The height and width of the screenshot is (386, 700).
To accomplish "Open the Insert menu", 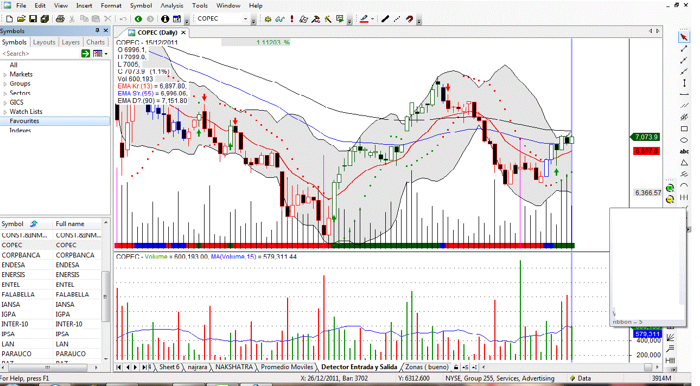I will point(84,5).
